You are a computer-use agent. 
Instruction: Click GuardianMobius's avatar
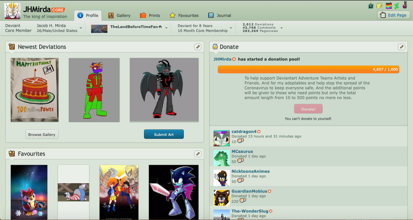pyautogui.click(x=221, y=198)
